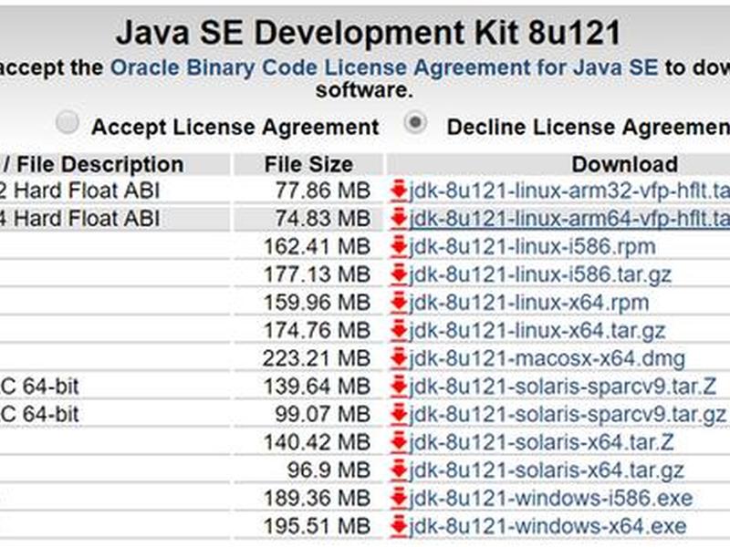Click red download arrow for solaris-x64.tar.Z
This screenshot has height=547, width=730.
pos(399,442)
